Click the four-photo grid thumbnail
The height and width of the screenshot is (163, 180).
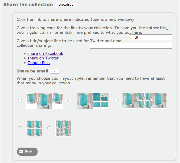34,128
